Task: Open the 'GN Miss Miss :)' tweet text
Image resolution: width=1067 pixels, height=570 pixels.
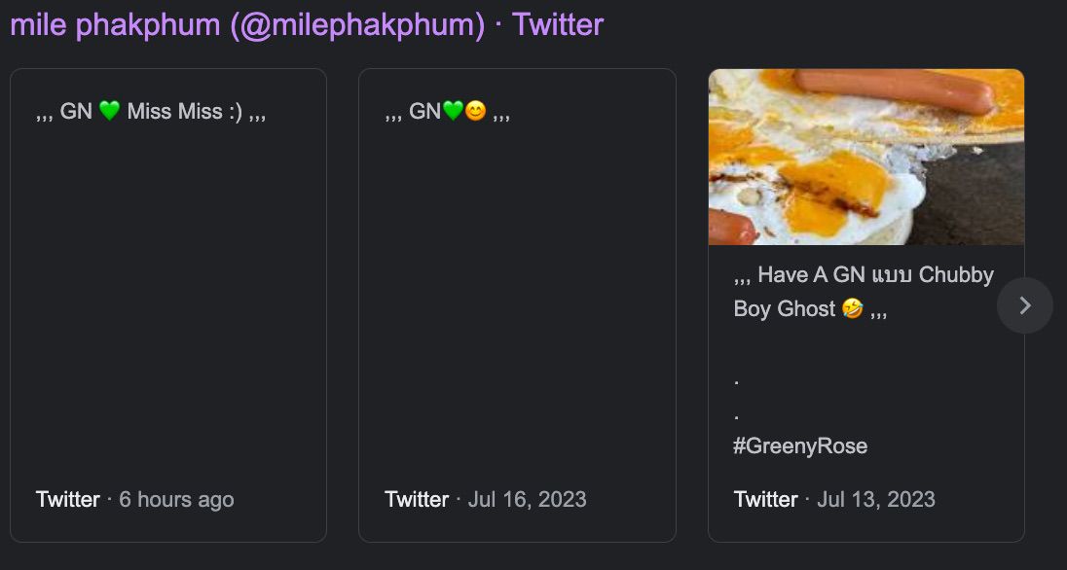Action: pos(150,112)
